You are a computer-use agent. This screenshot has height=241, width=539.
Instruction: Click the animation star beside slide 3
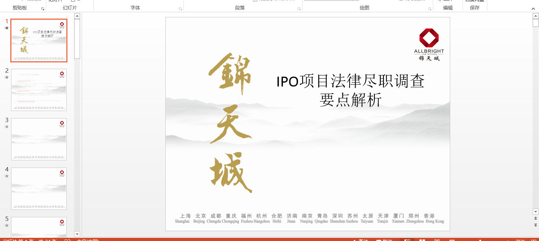pos(6,127)
